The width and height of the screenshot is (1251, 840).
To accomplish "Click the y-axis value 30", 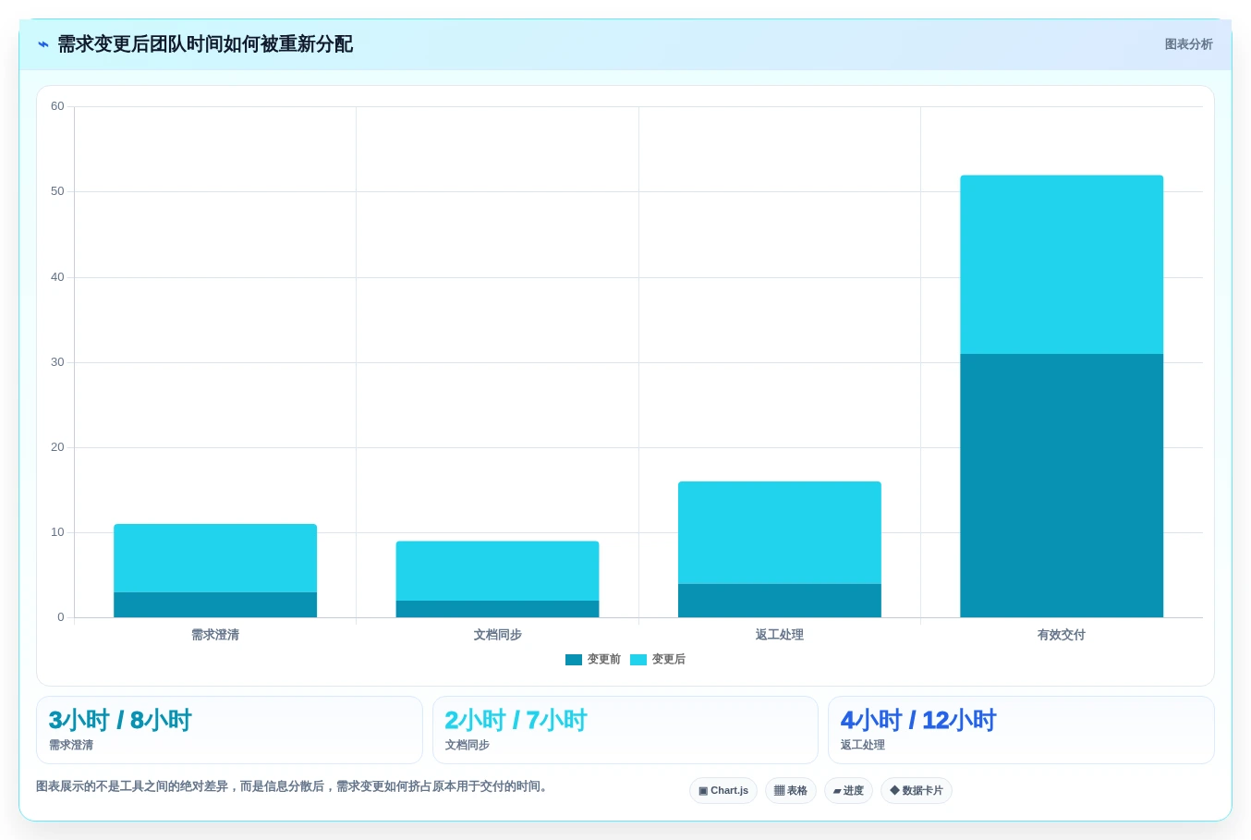I will pyautogui.click(x=57, y=362).
